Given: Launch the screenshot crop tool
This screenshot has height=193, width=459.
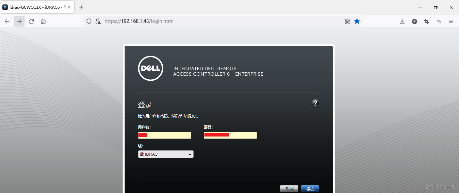Looking at the screenshot, I should 427,21.
